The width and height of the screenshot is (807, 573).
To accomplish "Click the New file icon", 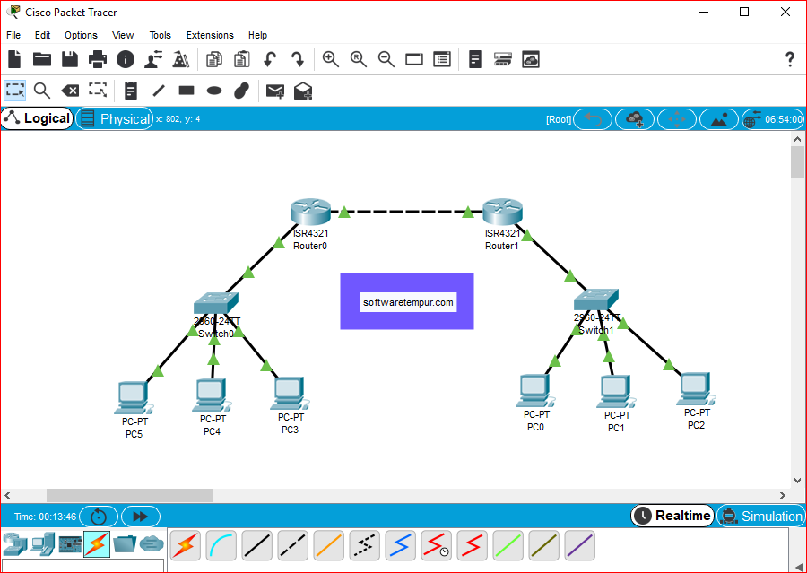I will (14, 59).
